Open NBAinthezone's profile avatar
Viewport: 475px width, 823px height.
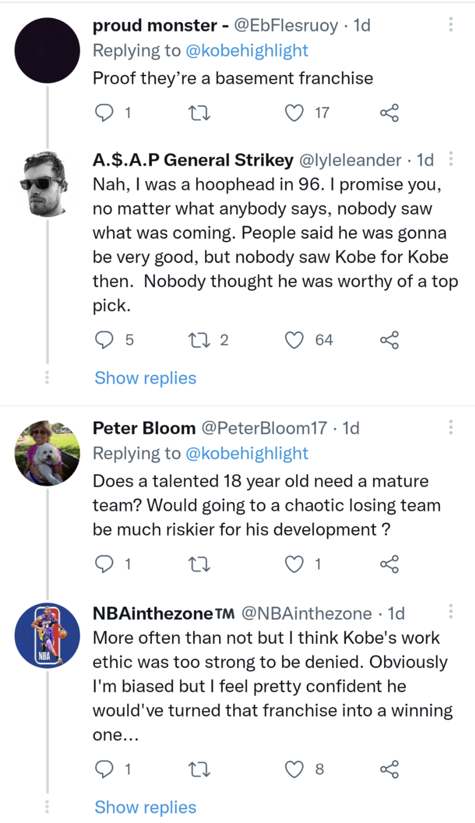(x=47, y=635)
